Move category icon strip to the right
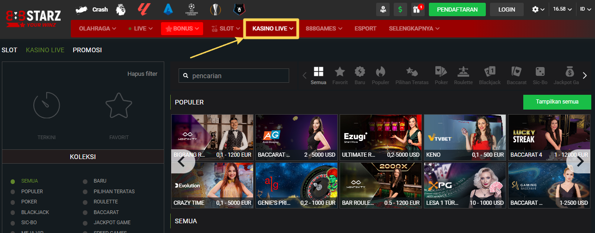Image resolution: width=595 pixels, height=233 pixels. pos(585,75)
